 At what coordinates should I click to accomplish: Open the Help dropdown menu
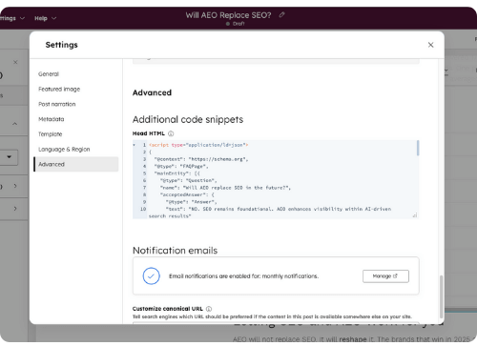pos(45,18)
